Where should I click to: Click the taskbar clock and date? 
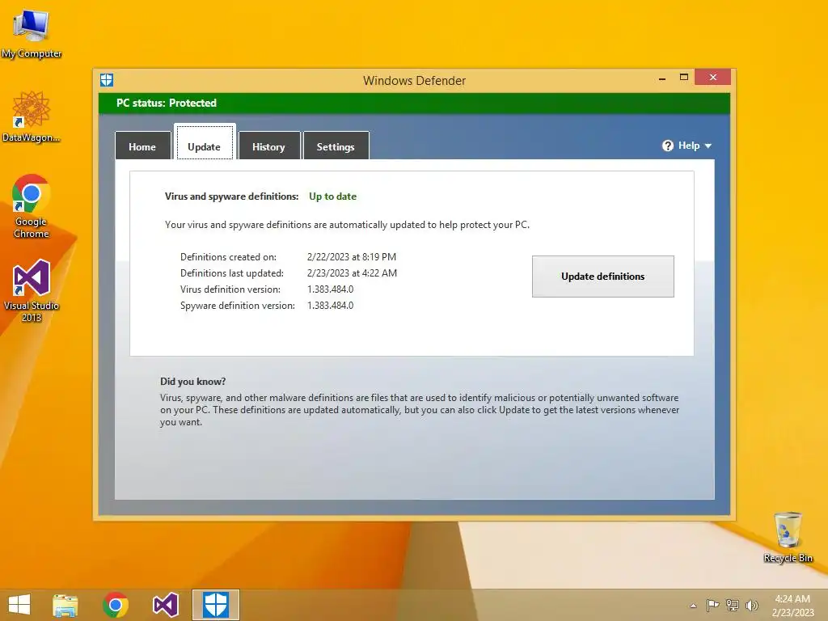click(792, 606)
